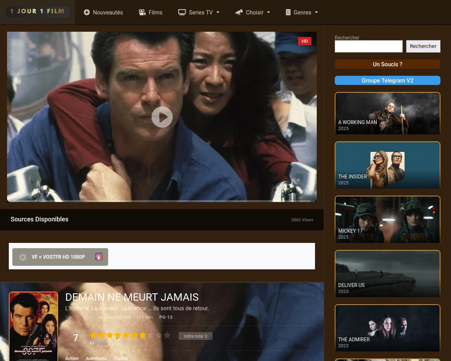Select the VF + VOSTFR HD 1080P source
This screenshot has height=361, width=451.
point(60,257)
